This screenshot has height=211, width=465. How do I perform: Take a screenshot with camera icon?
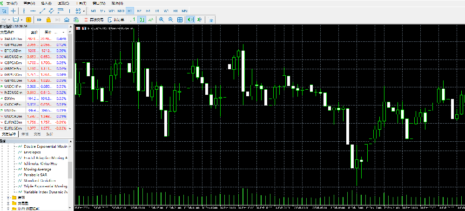click(211, 20)
